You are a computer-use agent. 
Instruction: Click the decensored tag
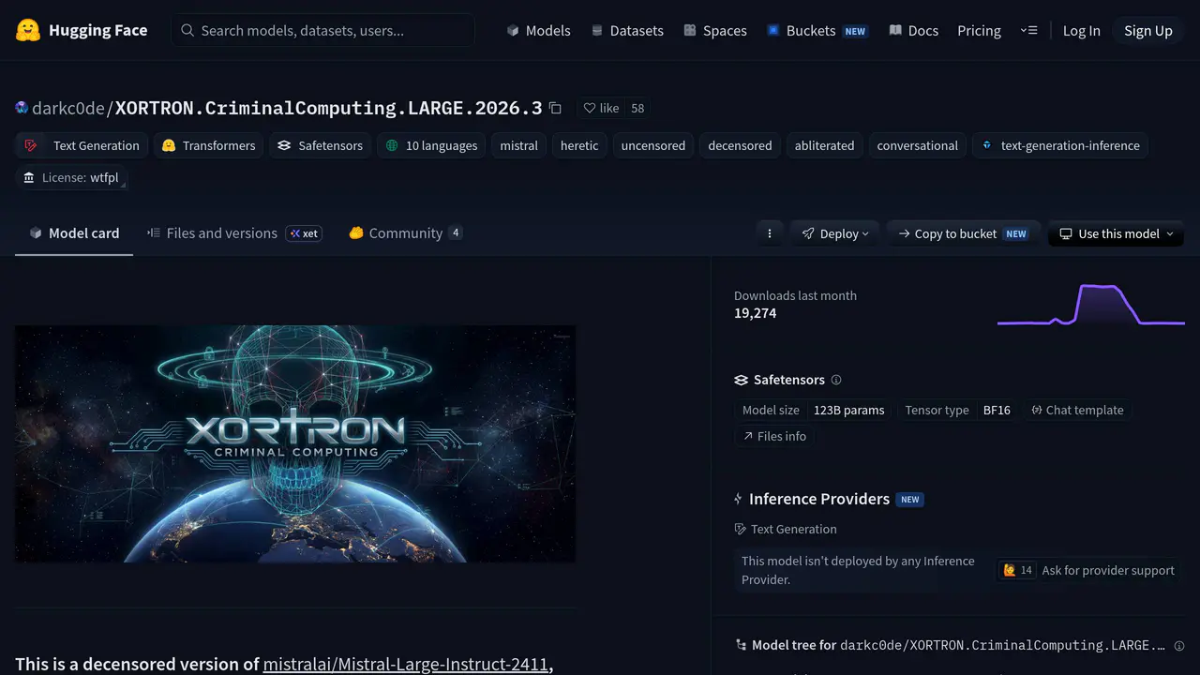tap(740, 145)
